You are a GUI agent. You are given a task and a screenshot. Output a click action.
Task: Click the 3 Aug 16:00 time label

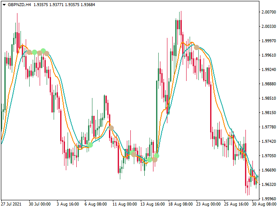pyautogui.click(x=68, y=204)
